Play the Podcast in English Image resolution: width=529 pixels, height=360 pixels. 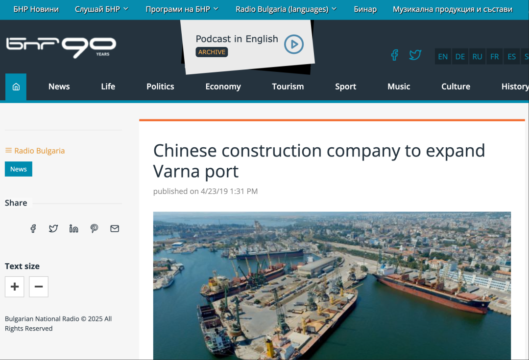pos(293,44)
